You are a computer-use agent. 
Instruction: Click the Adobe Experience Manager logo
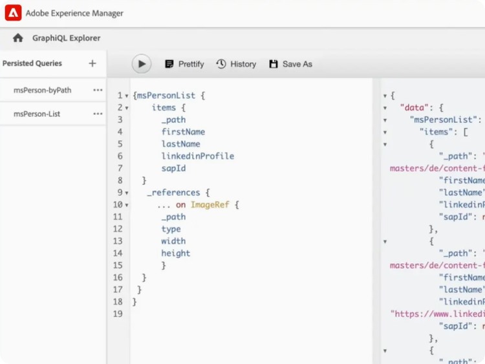click(x=13, y=13)
